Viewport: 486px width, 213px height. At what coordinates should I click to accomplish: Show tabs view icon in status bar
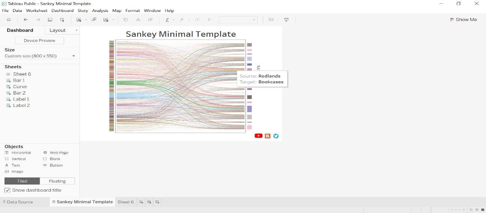tap(483, 210)
